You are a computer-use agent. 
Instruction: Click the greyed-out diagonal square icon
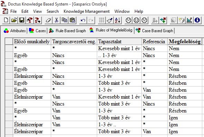click(x=174, y=20)
